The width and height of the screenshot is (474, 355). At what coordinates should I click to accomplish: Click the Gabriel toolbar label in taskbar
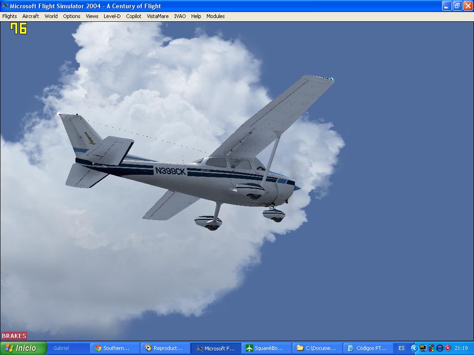[61, 349]
